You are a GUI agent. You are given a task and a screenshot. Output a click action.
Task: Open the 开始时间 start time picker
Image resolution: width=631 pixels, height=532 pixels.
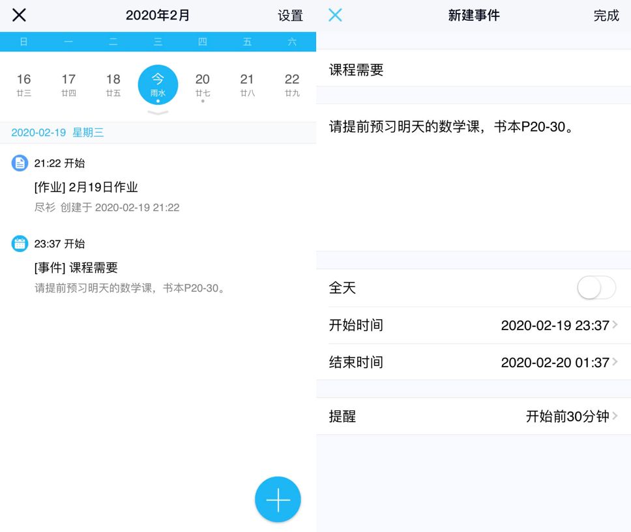coord(473,326)
